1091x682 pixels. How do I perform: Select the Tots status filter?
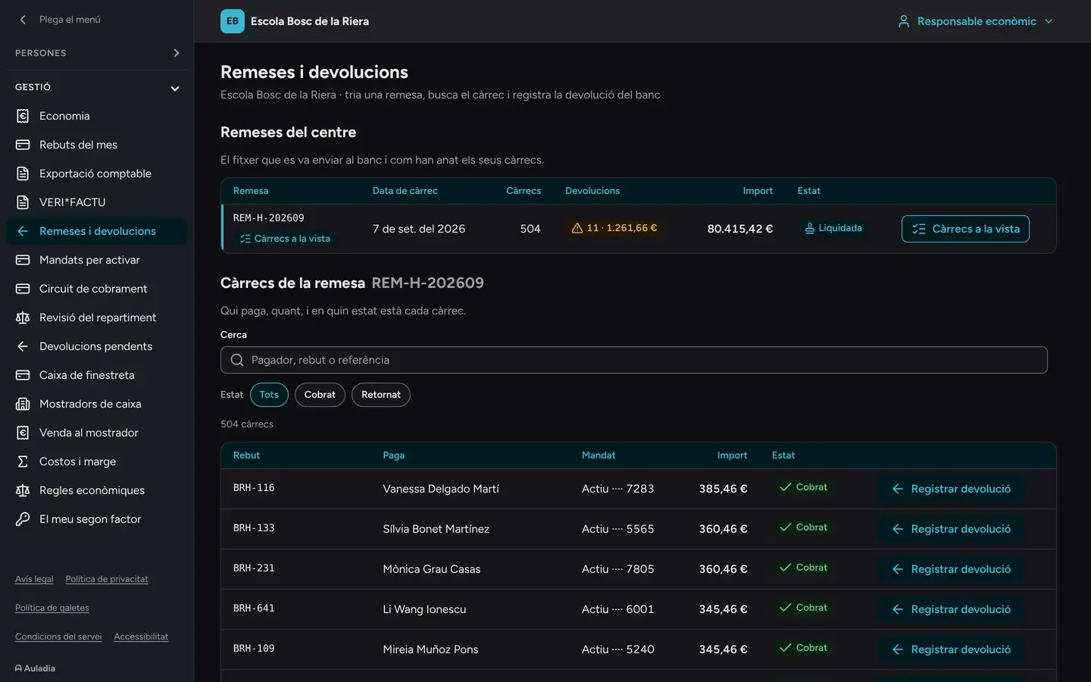click(x=269, y=395)
